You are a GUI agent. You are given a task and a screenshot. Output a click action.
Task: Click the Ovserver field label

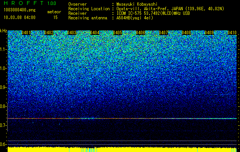click(77, 4)
